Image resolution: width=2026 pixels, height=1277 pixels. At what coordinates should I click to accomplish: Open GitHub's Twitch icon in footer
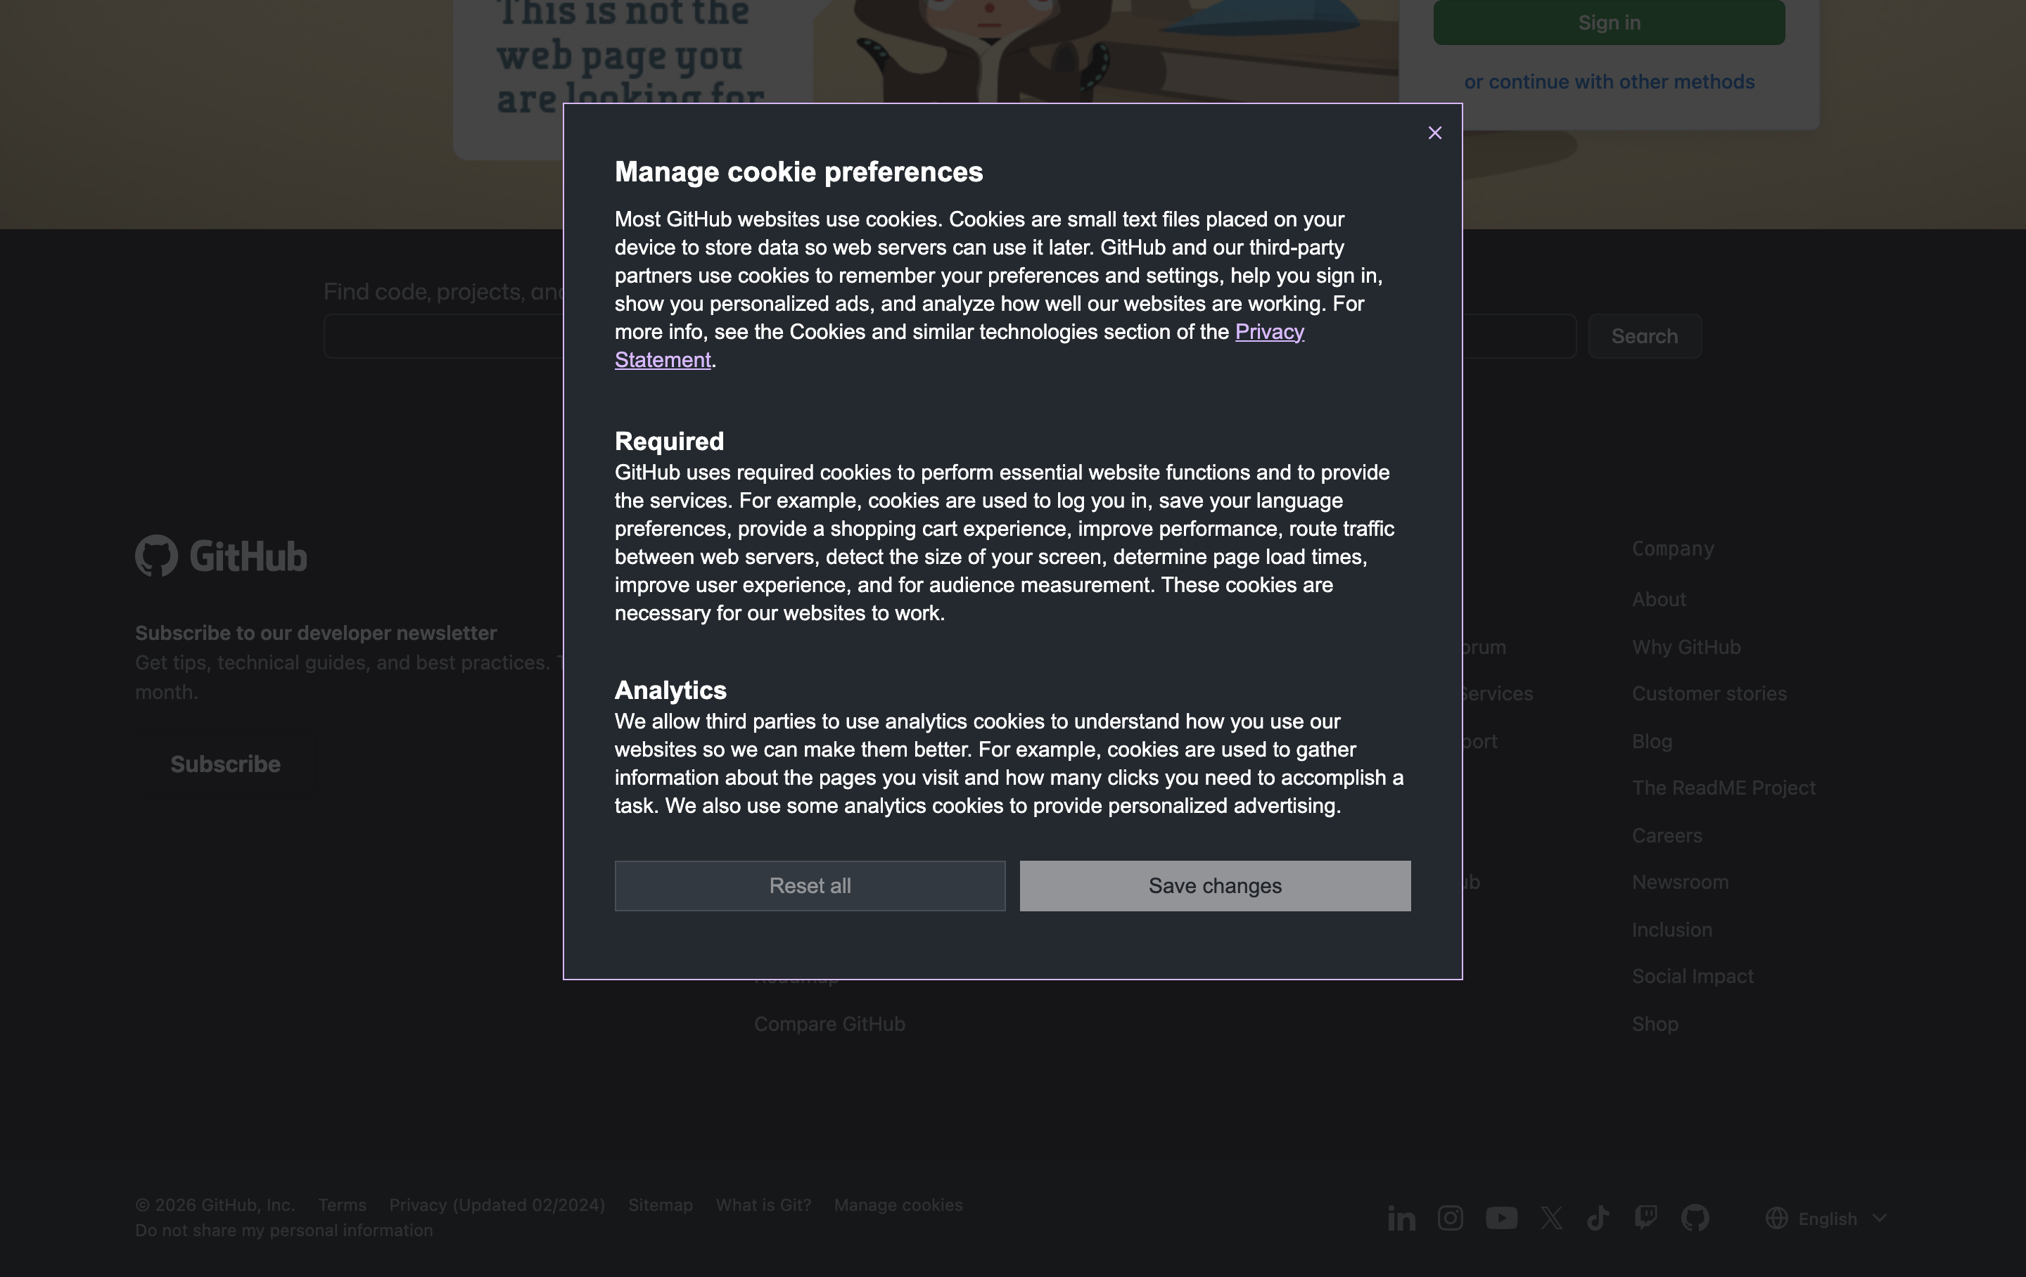pos(1645,1217)
